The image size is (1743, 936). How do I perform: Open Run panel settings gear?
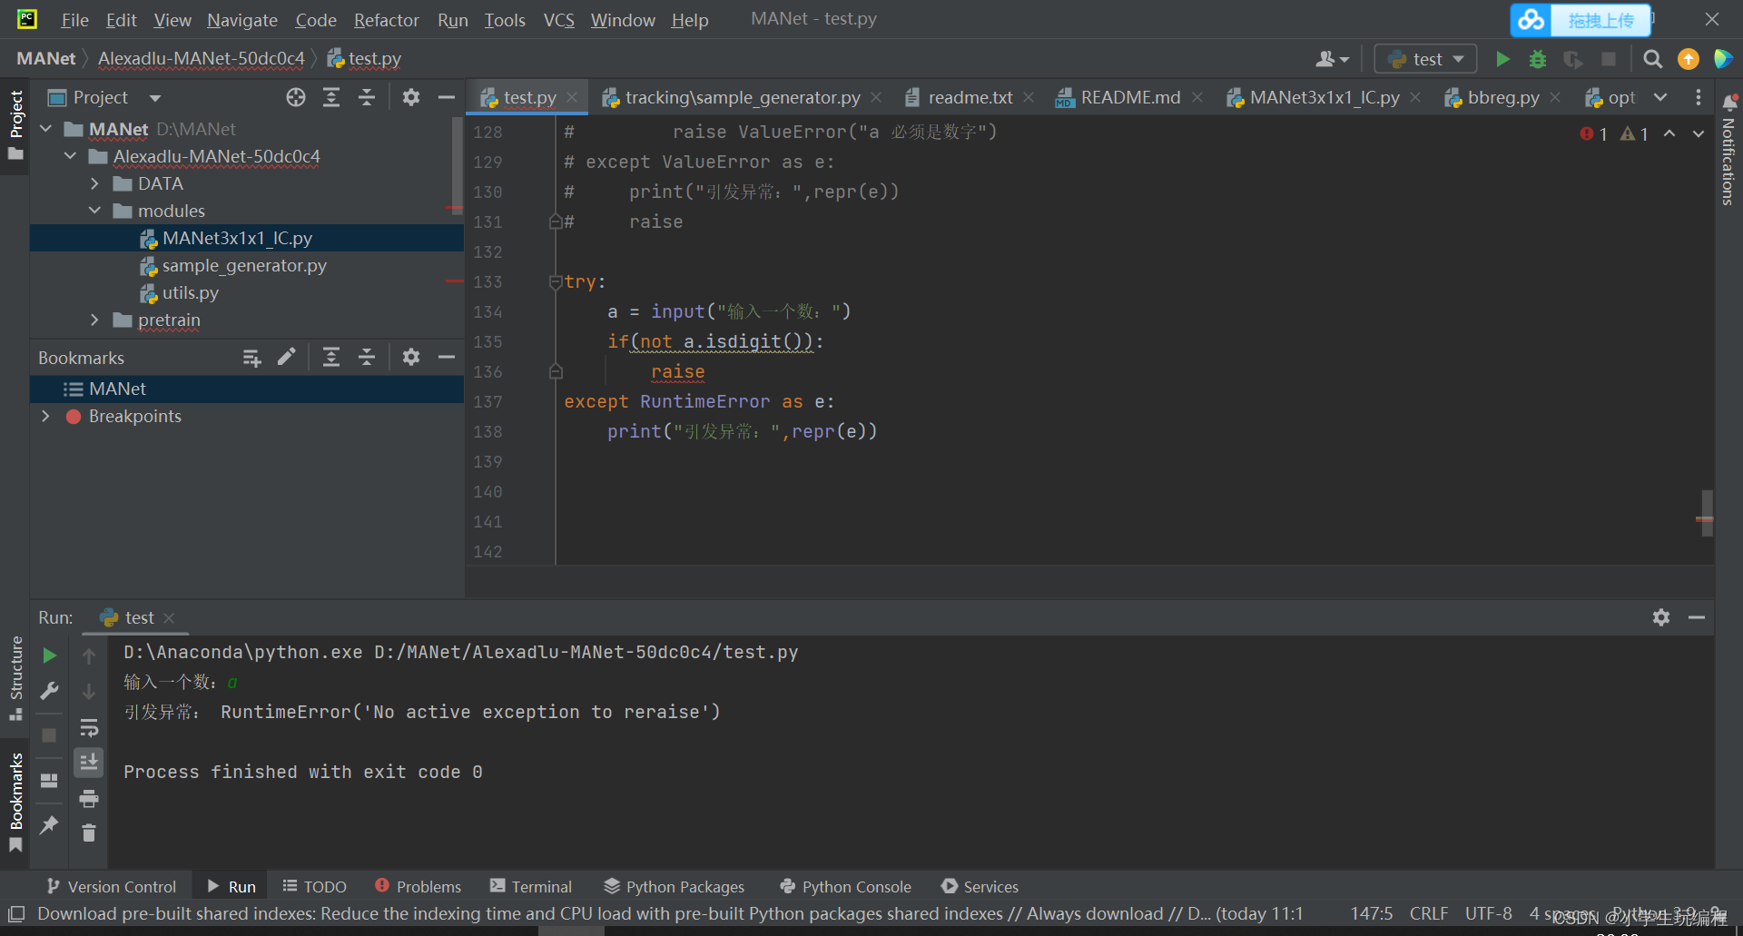pos(1661,617)
